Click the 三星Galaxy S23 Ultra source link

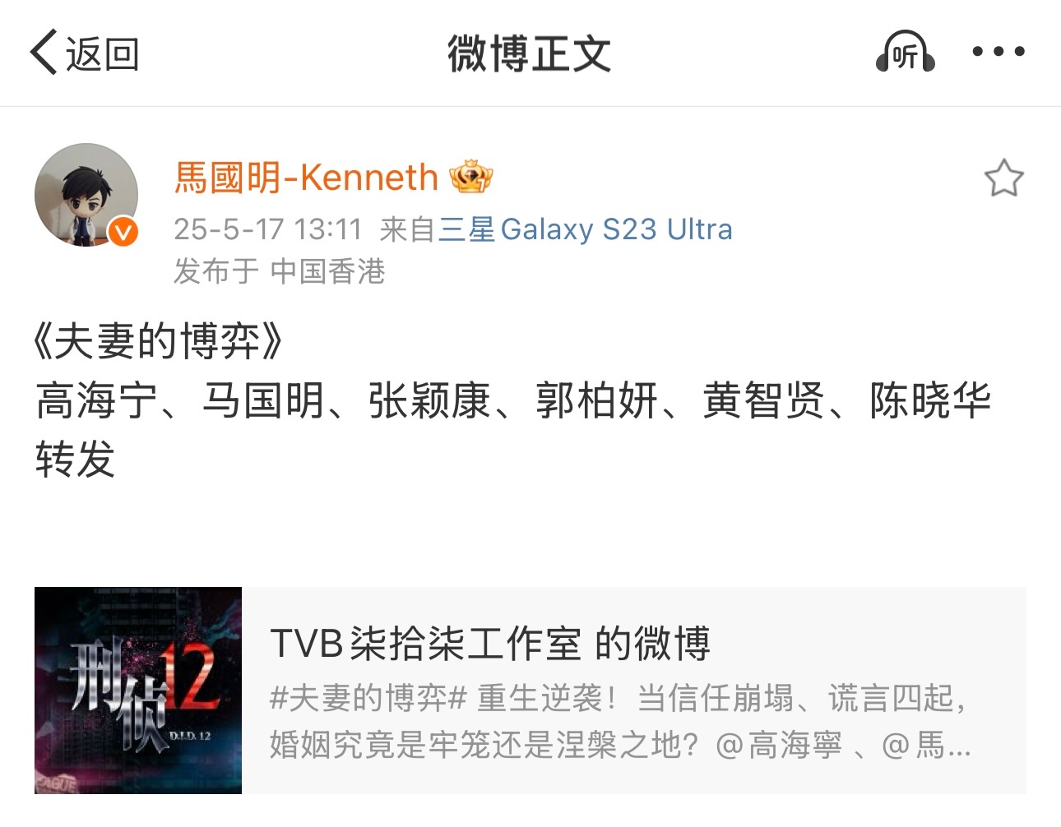tap(585, 229)
